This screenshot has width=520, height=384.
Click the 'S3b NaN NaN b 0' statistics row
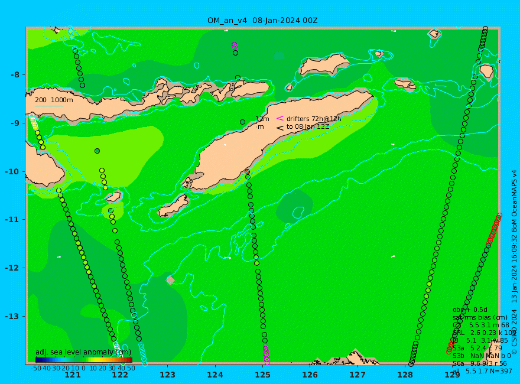tap(482, 356)
